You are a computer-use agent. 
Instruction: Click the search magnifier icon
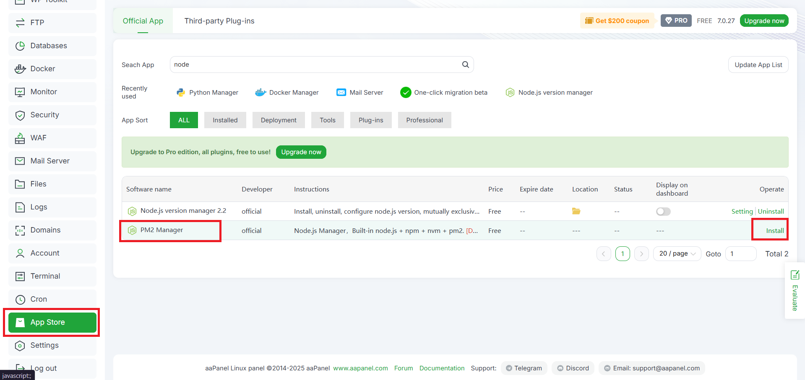tap(466, 65)
